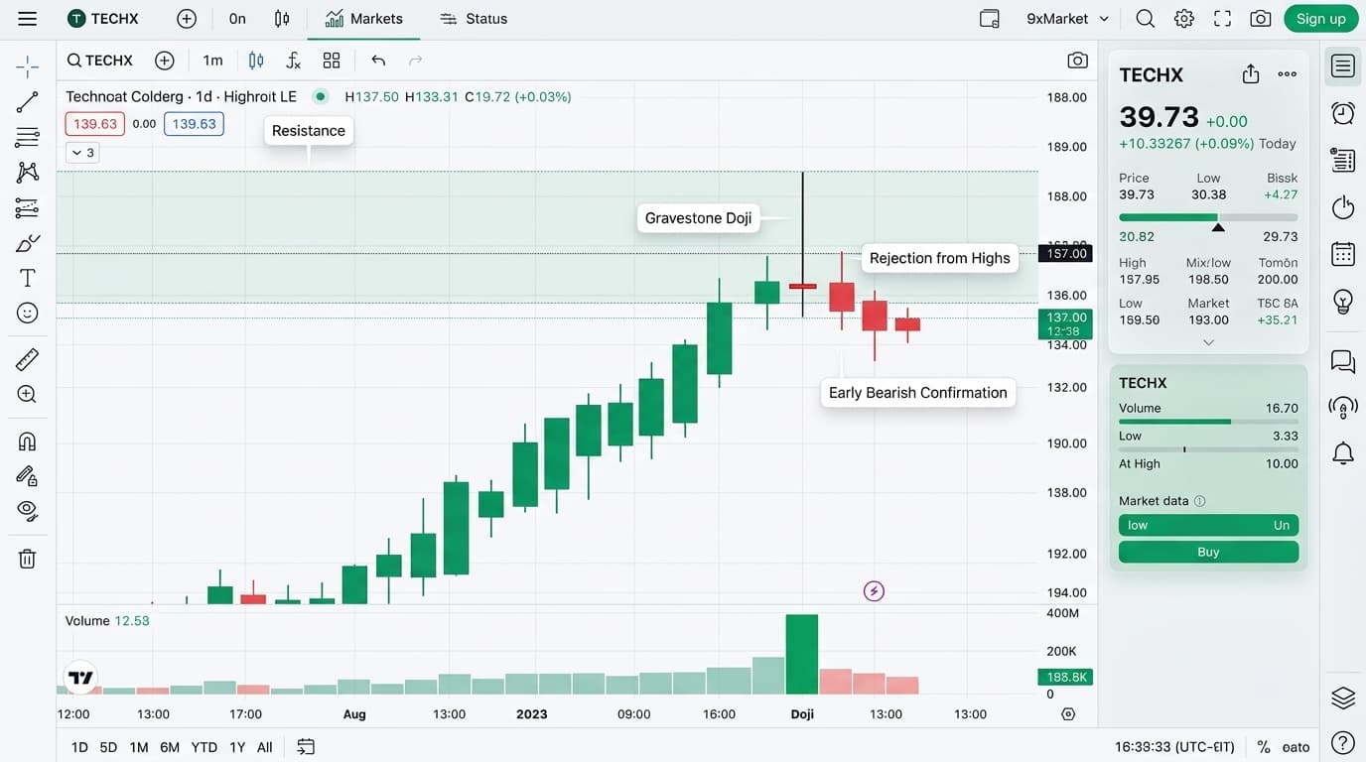The image size is (1366, 762).
Task: Click the Sign up button
Action: click(x=1321, y=19)
